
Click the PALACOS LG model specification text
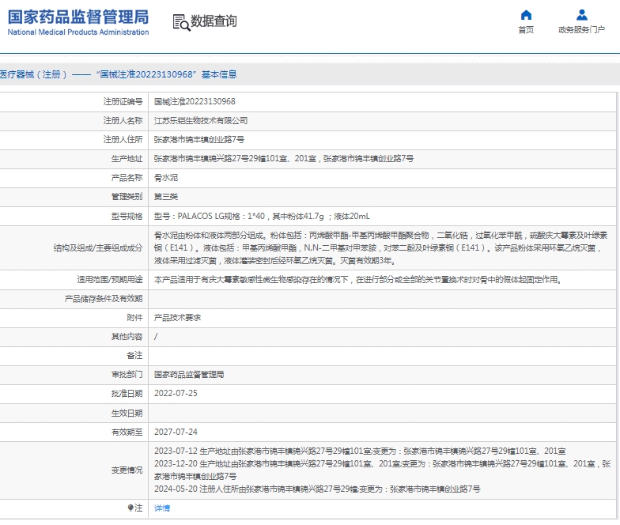[261, 216]
